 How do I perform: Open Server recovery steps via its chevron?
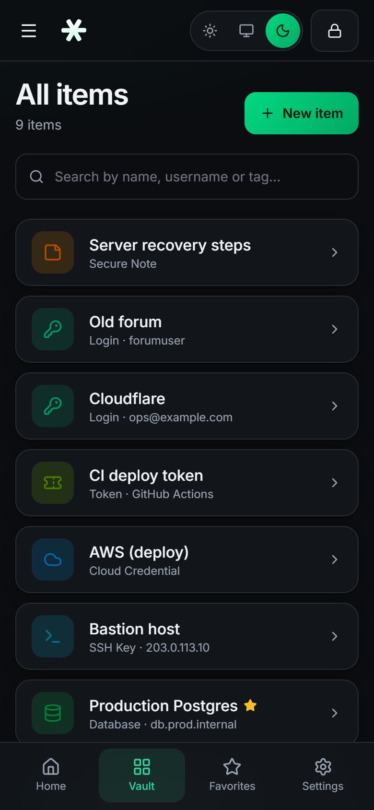(335, 252)
